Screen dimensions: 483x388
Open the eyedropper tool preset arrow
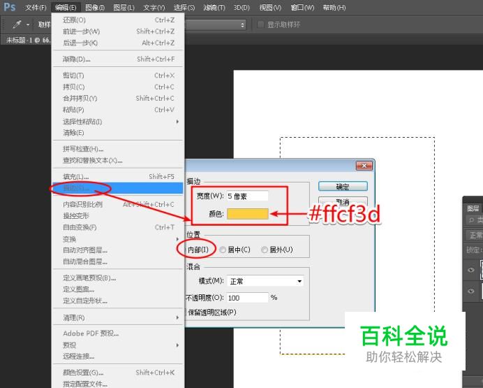pos(28,24)
